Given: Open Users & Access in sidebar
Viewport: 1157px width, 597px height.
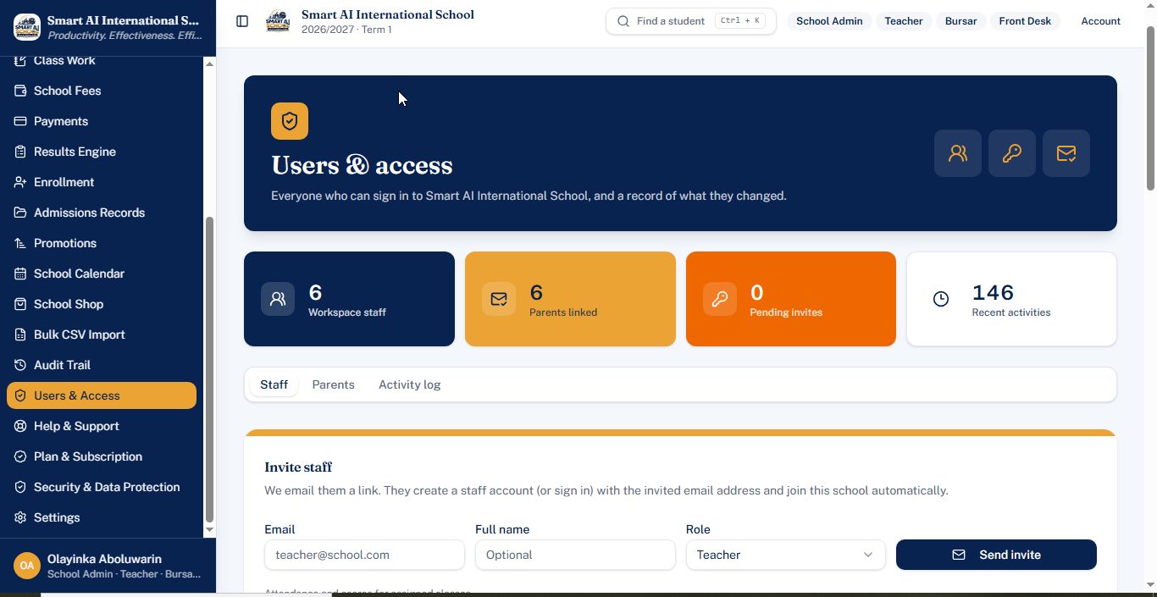Looking at the screenshot, I should (x=102, y=395).
